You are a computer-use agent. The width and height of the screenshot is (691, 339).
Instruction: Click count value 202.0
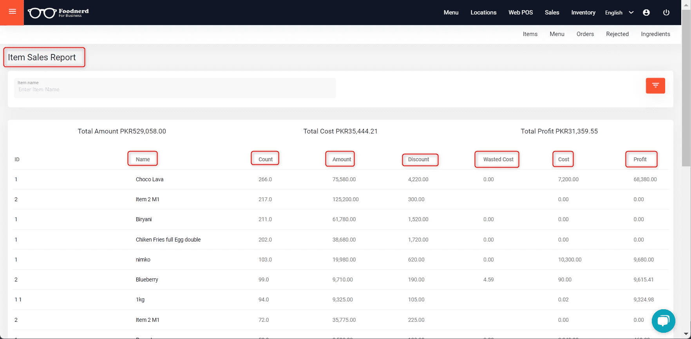coord(265,240)
